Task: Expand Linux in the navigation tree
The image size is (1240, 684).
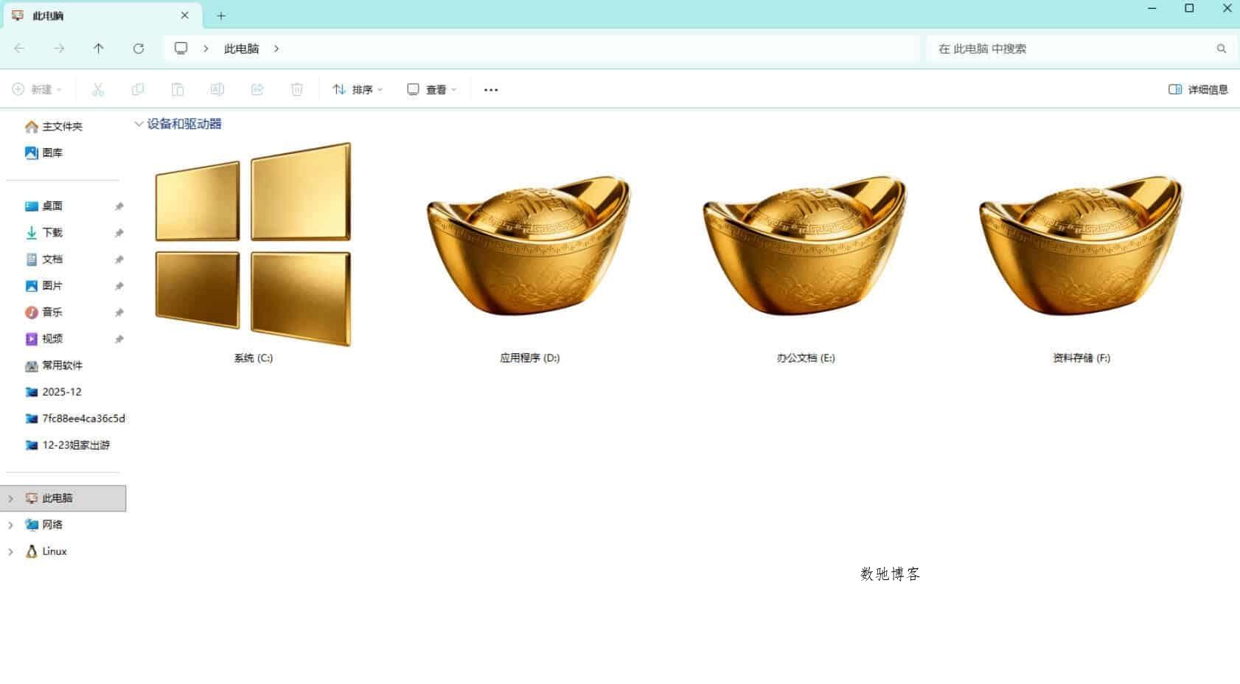Action: point(10,551)
